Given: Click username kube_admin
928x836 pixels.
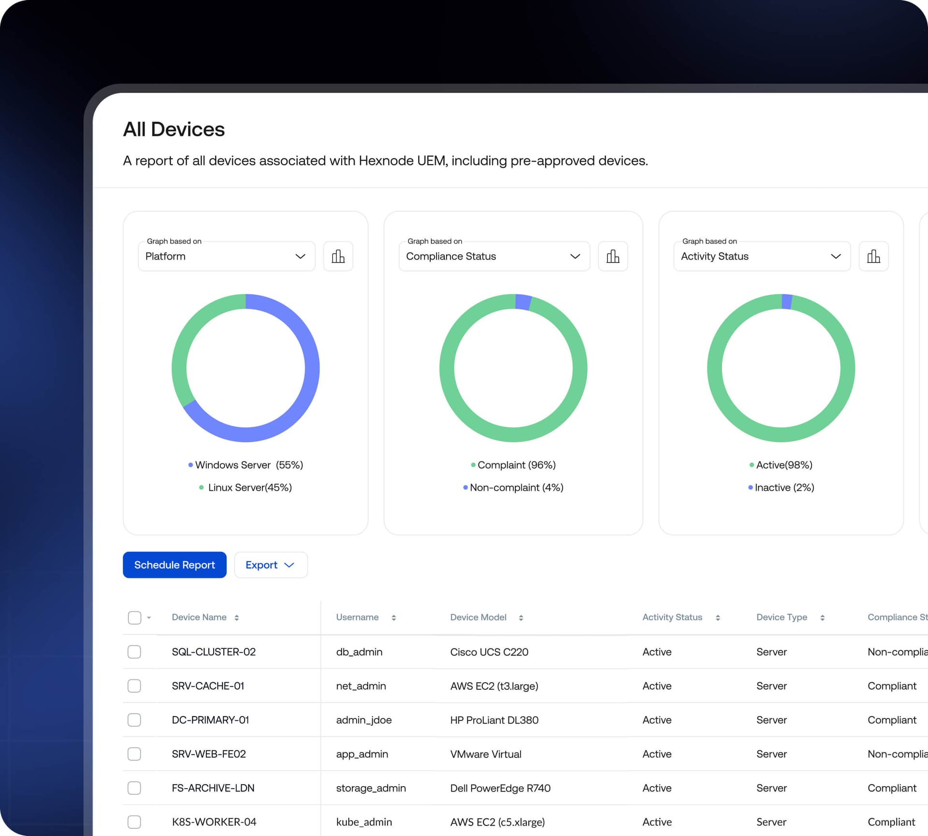Looking at the screenshot, I should point(364,822).
